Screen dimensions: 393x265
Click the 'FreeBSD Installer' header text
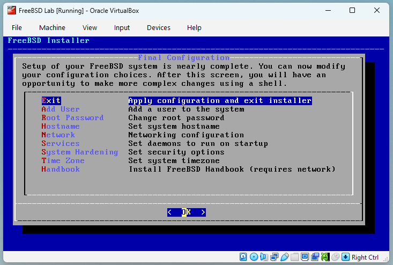(49, 40)
